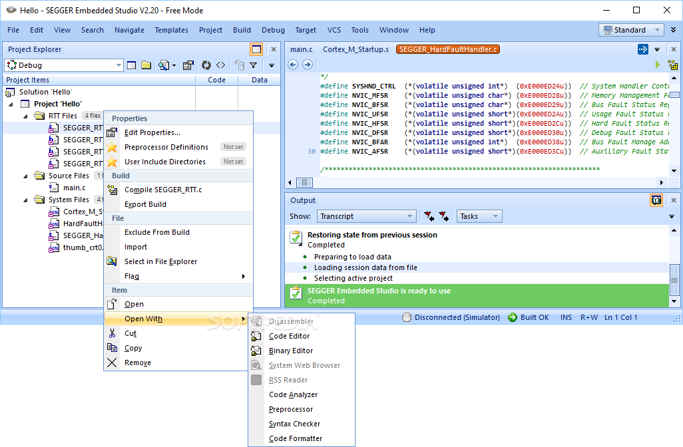The image size is (683, 447).
Task: Collapse the RTT Files folder
Action: pyautogui.click(x=25, y=116)
